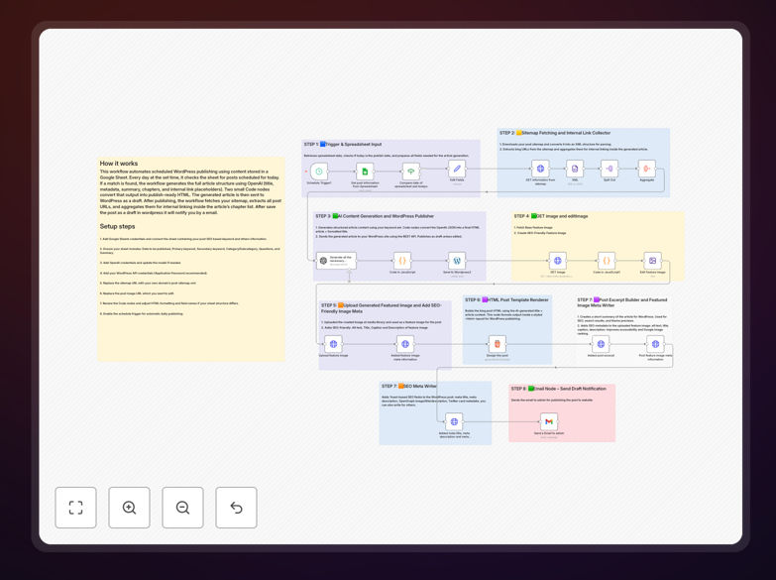Image resolution: width=776 pixels, height=580 pixels.
Task: Select the Compare date of spreadsheet node
Action: click(x=410, y=172)
